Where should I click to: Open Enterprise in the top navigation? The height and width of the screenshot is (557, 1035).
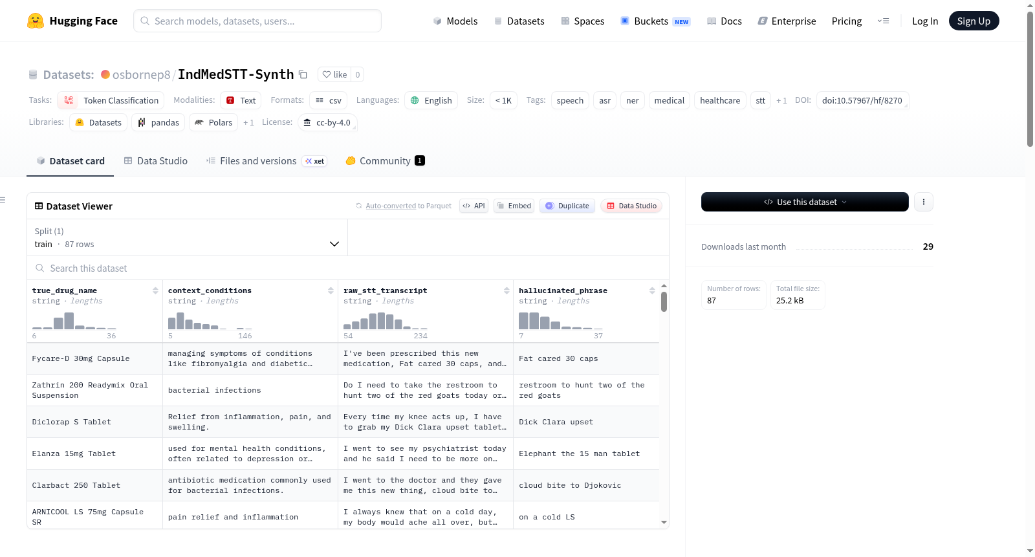pos(787,21)
